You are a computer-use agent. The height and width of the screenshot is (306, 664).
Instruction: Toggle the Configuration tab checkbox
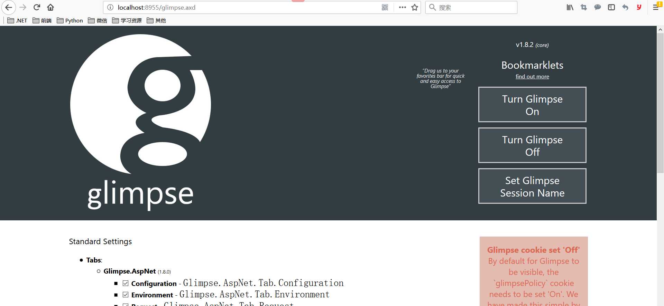pos(126,283)
